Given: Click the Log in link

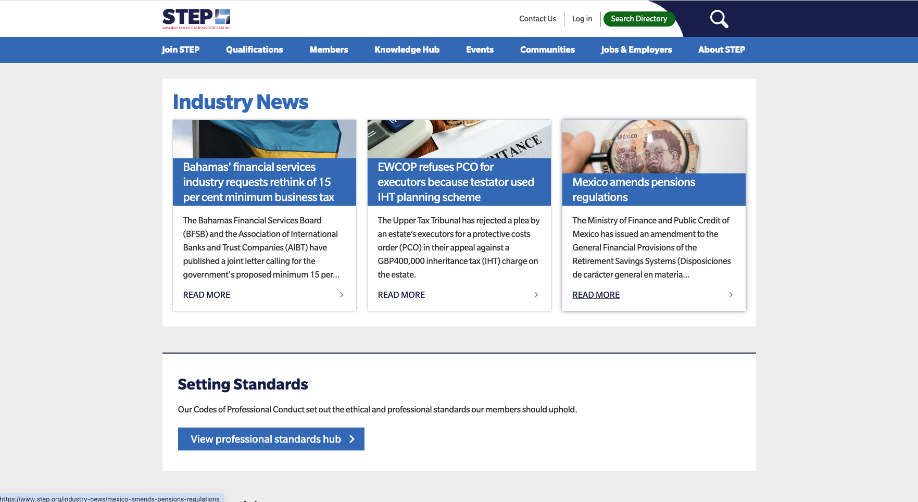Looking at the screenshot, I should pyautogui.click(x=582, y=19).
